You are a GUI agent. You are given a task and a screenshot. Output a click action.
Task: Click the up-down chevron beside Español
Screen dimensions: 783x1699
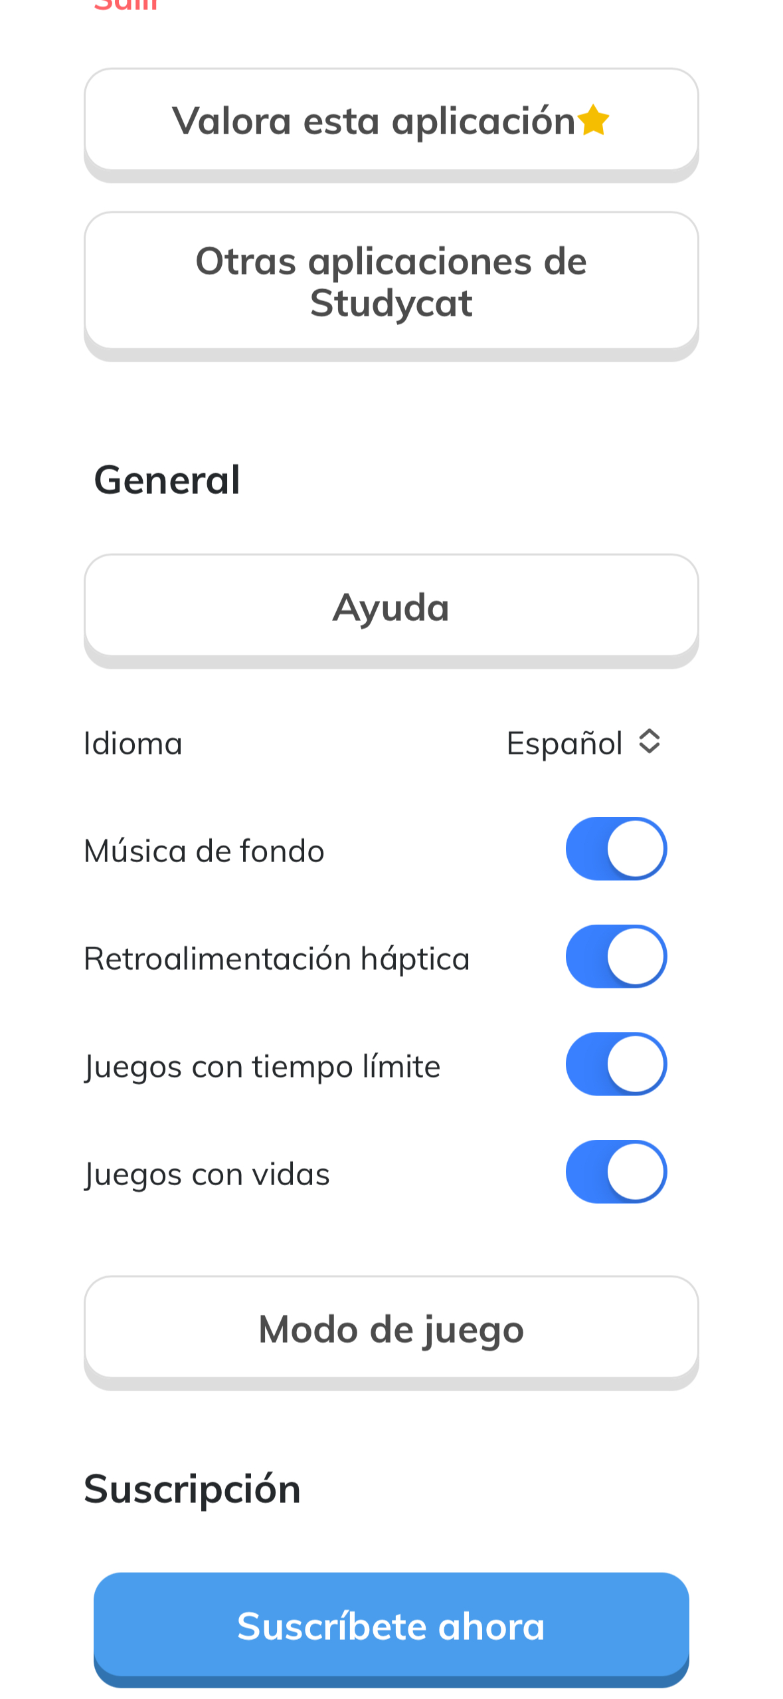[649, 741]
